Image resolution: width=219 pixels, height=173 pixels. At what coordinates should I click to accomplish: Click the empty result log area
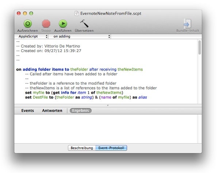[106, 129]
